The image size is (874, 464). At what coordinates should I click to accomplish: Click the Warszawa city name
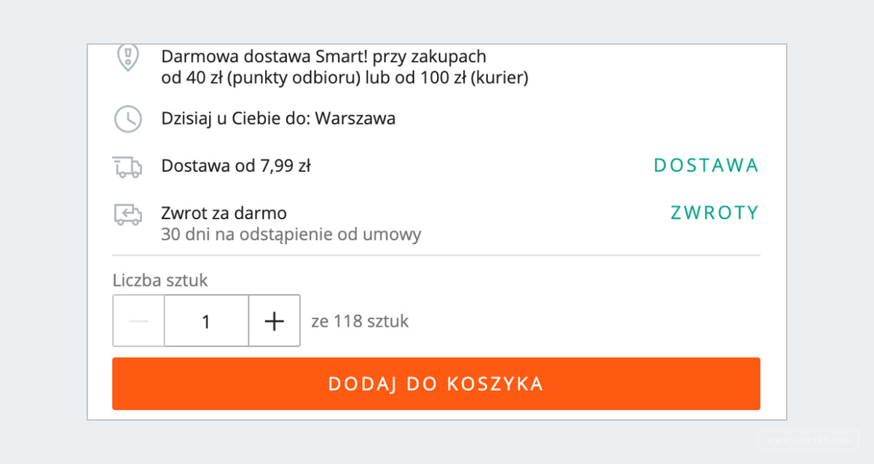point(355,119)
